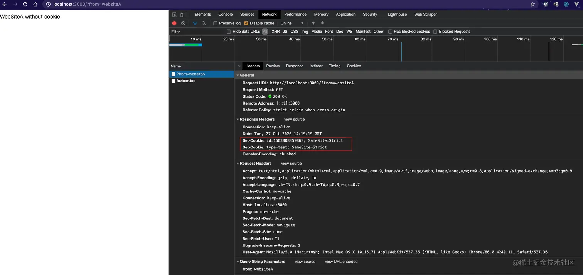583x275 pixels.
Task: Toggle the device toolbar icon
Action: pyautogui.click(x=183, y=14)
